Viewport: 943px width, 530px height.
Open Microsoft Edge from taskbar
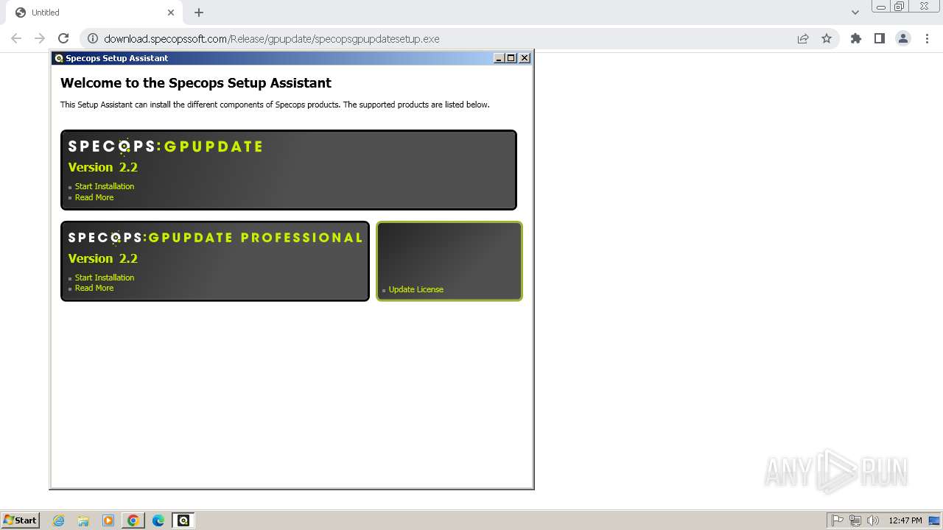point(158,520)
